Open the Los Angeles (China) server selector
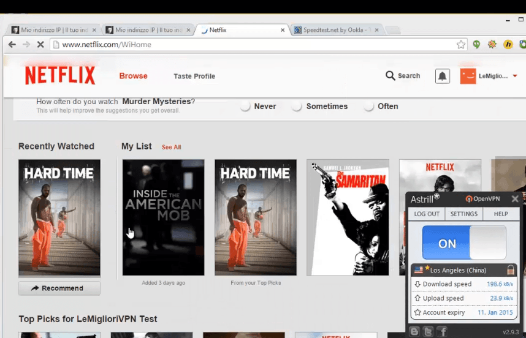This screenshot has width=526, height=338. click(x=464, y=270)
